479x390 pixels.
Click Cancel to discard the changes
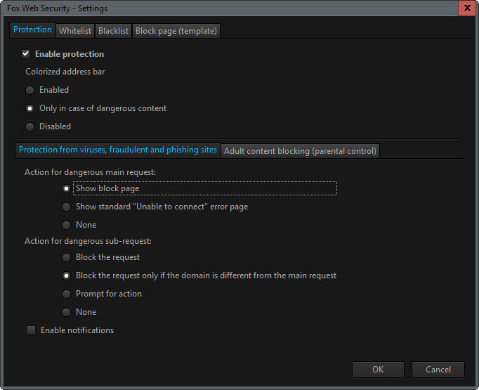pyautogui.click(x=438, y=370)
